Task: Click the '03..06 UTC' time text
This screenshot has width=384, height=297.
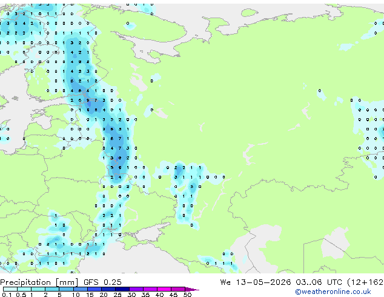Action: pyautogui.click(x=319, y=282)
